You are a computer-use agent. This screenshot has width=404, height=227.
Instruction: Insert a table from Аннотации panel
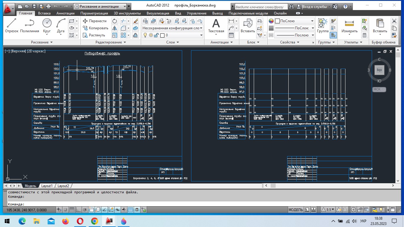231,35
